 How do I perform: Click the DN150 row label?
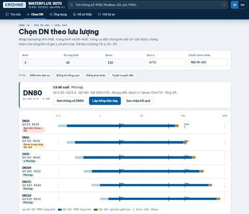[x=26, y=195]
